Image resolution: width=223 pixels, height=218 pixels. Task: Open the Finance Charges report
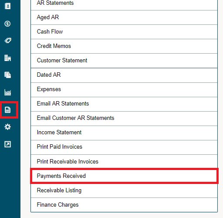coord(124,205)
